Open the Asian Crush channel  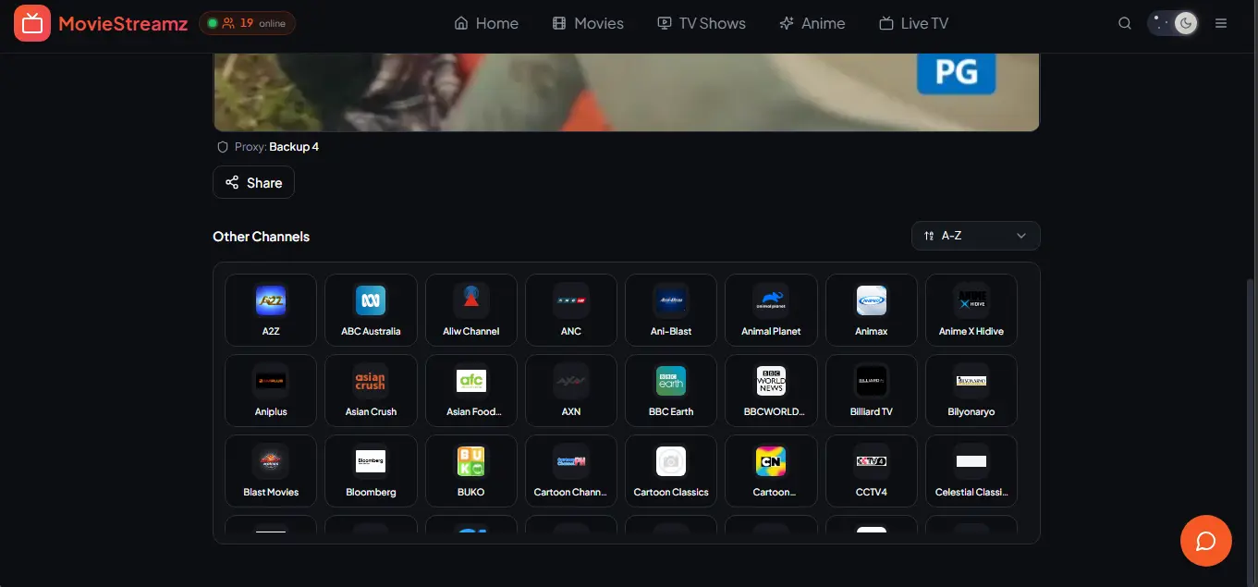pyautogui.click(x=371, y=390)
